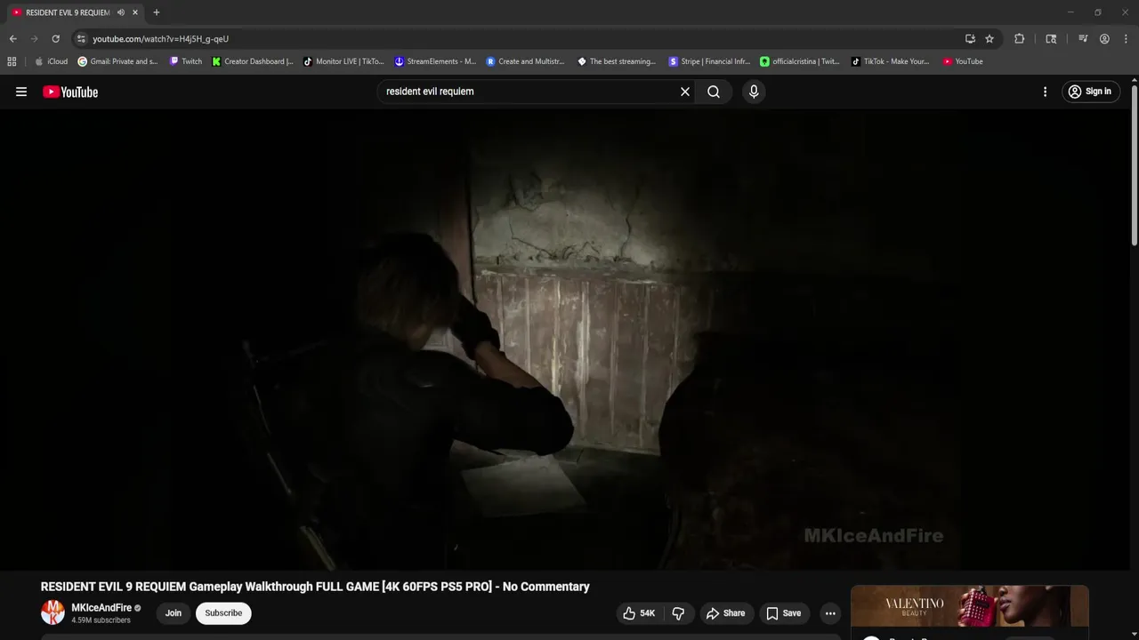Open MKIceAndFire channel name link

click(x=101, y=608)
